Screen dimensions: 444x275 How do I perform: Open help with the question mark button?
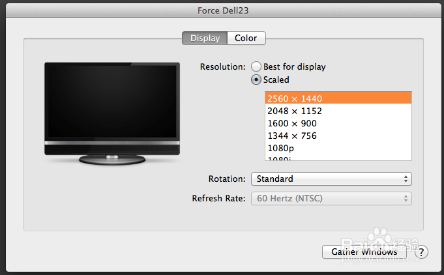[x=421, y=252]
